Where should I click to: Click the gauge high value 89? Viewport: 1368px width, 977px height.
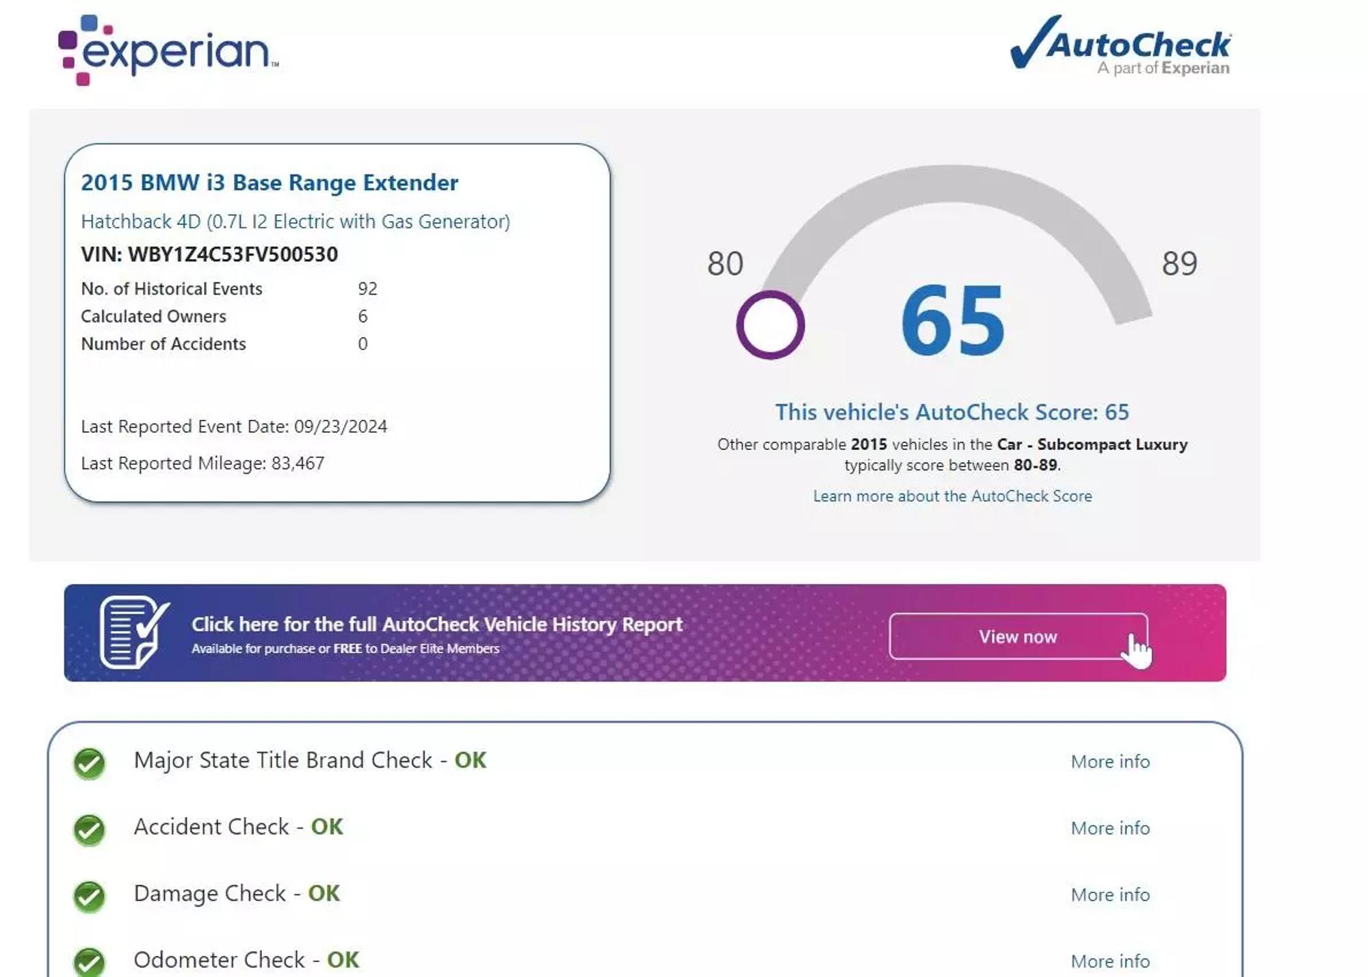tap(1179, 263)
